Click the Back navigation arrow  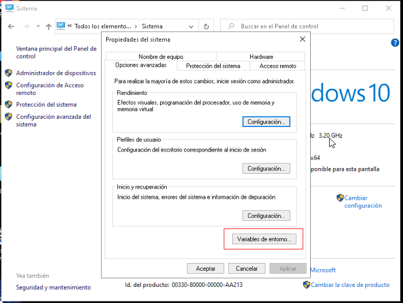pos(11,27)
